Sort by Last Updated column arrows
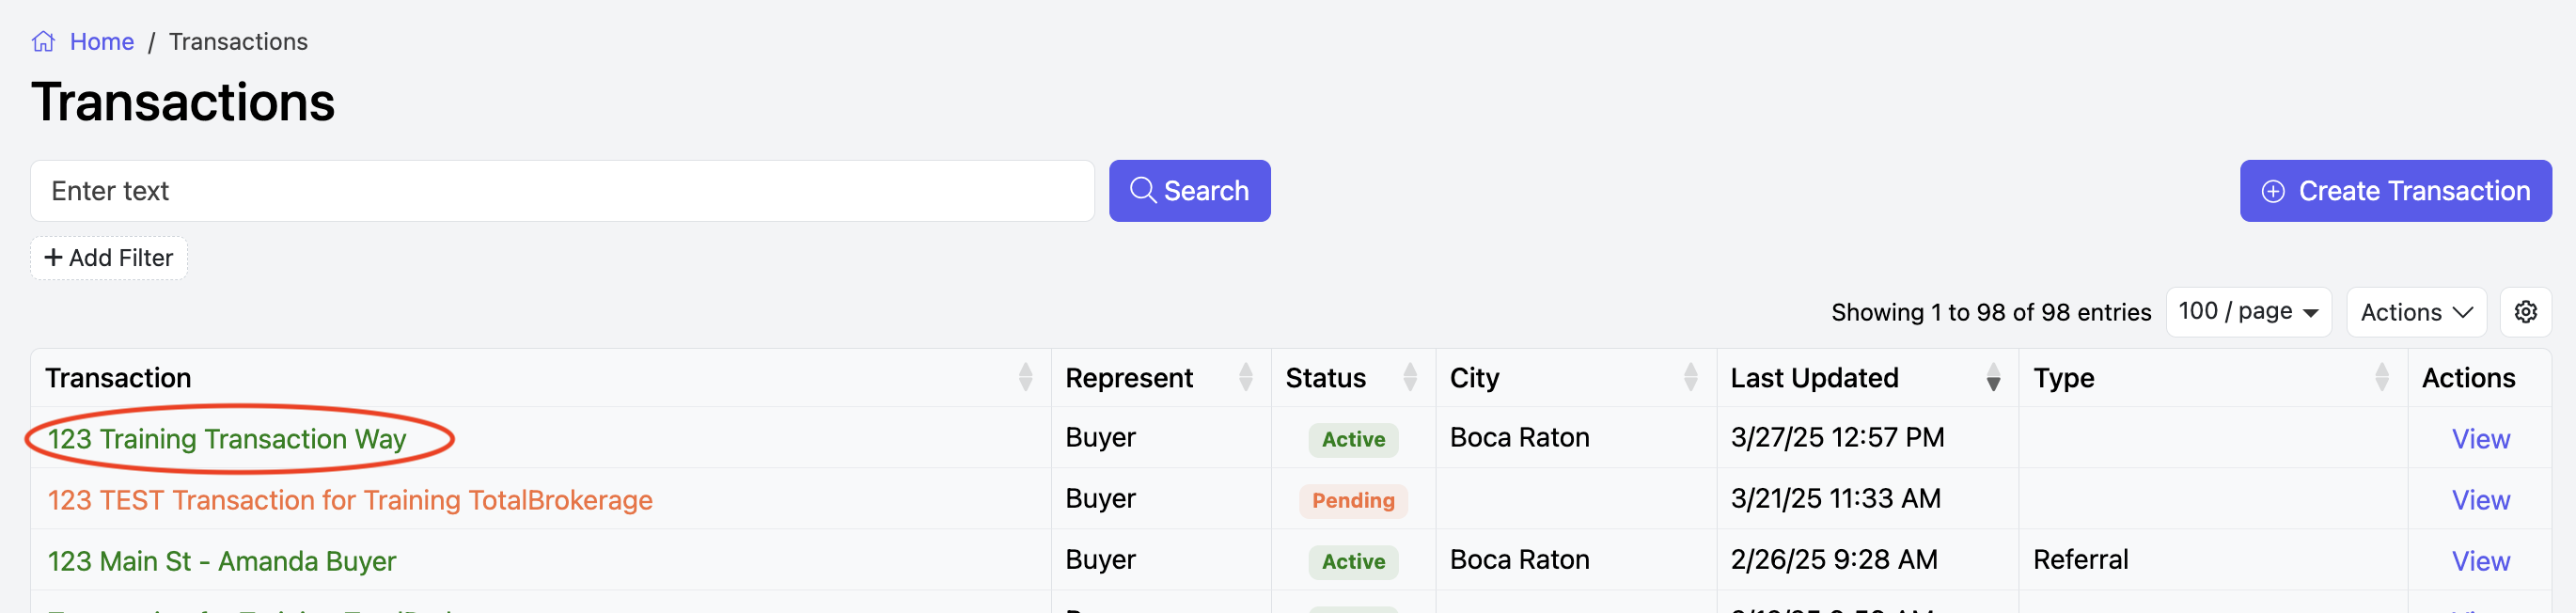This screenshot has height=613, width=2576. click(1993, 377)
